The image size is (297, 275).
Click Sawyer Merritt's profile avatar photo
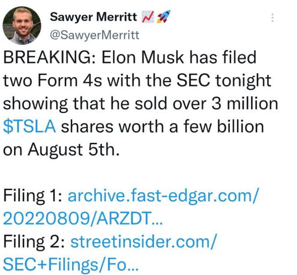22,25
